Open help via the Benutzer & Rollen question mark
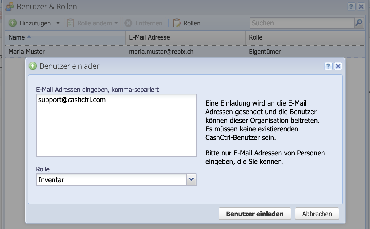This screenshot has width=370, height=229. click(x=351, y=6)
